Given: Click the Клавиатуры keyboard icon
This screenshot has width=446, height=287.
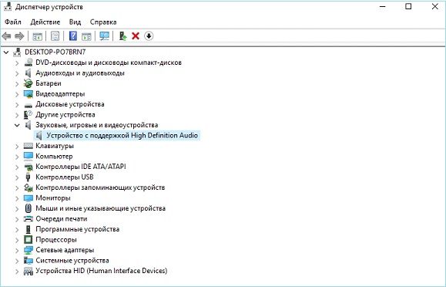Looking at the screenshot, I should 29,146.
